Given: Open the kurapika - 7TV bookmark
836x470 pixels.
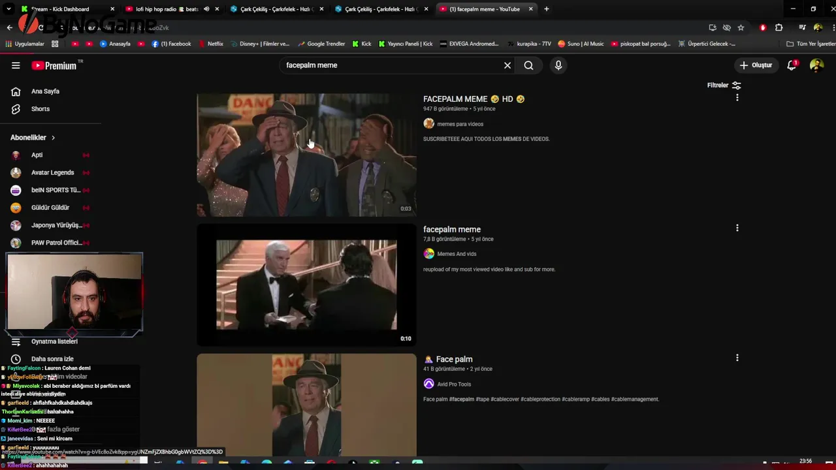Looking at the screenshot, I should 530,44.
